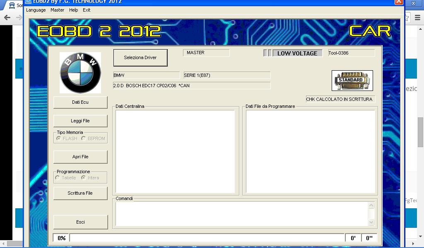Click the MASTER field
This screenshot has width=424, height=248.
coord(206,52)
